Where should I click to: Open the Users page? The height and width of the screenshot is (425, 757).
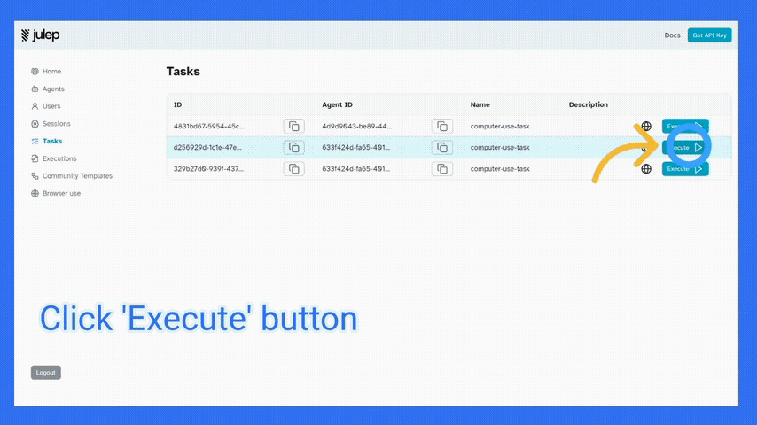pyautogui.click(x=51, y=106)
